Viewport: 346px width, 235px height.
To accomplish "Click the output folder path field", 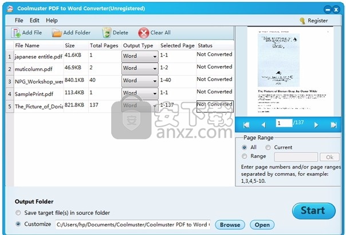I will click(133, 225).
